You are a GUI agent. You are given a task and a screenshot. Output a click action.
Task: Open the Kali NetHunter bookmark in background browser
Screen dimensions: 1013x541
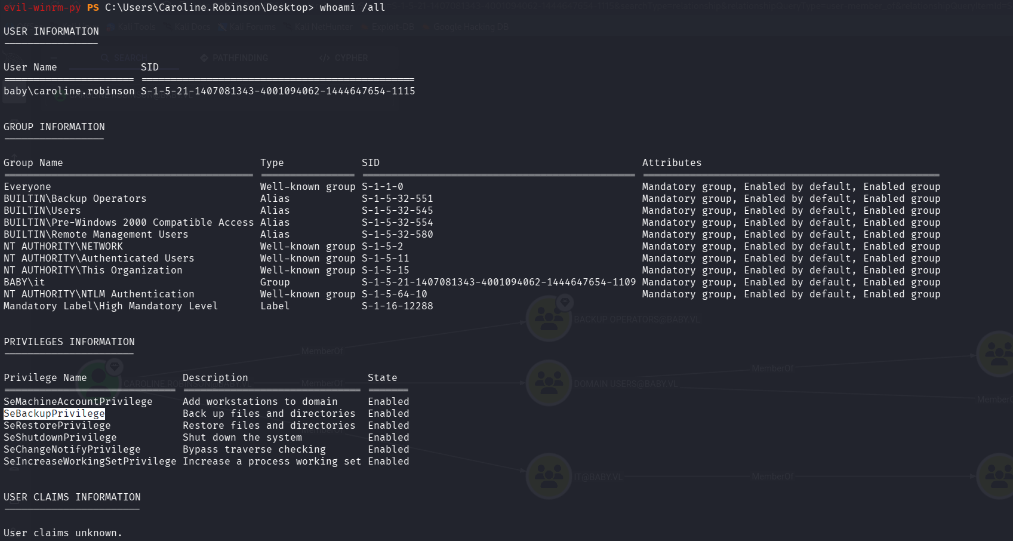[318, 27]
